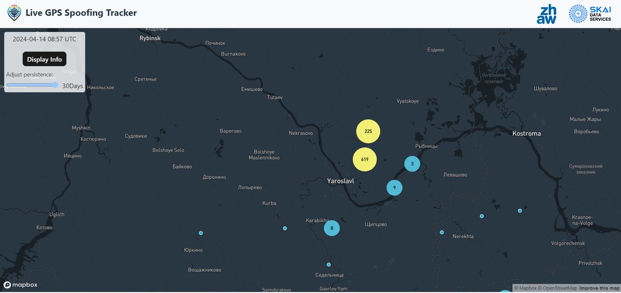Click the persistence slider handle

tap(55, 85)
